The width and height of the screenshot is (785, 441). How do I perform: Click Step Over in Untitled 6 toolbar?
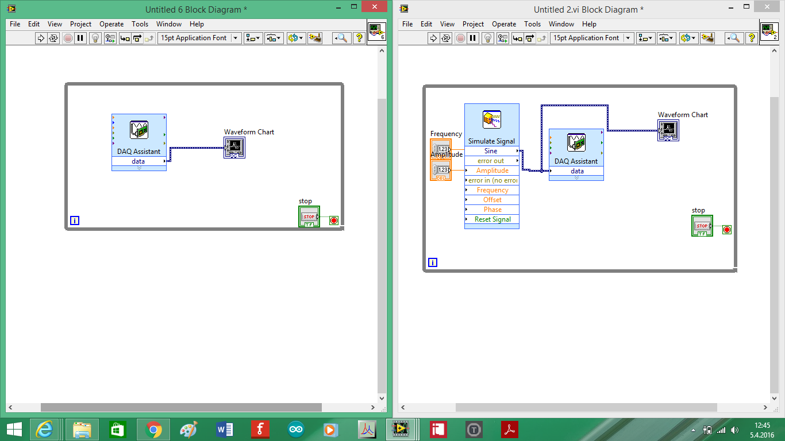tap(137, 38)
